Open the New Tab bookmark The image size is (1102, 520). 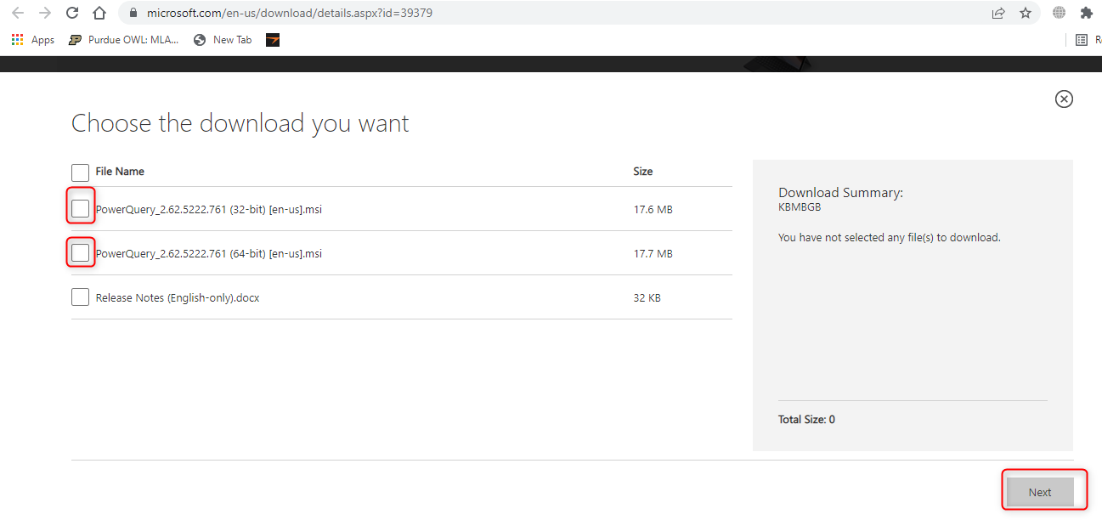tap(223, 40)
